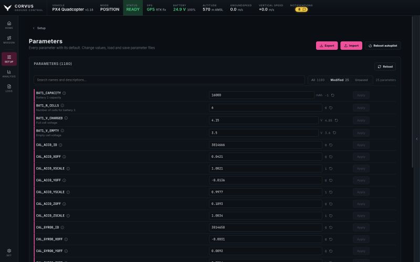Reload the parameters list
Image resolution: width=420 pixels, height=262 pixels.
click(x=385, y=67)
